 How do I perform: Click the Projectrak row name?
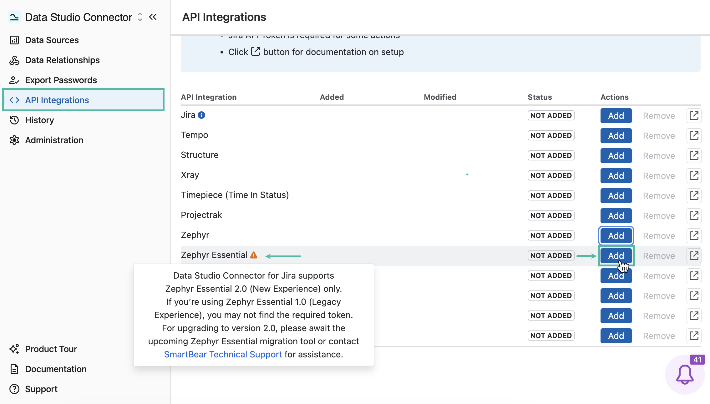point(201,215)
